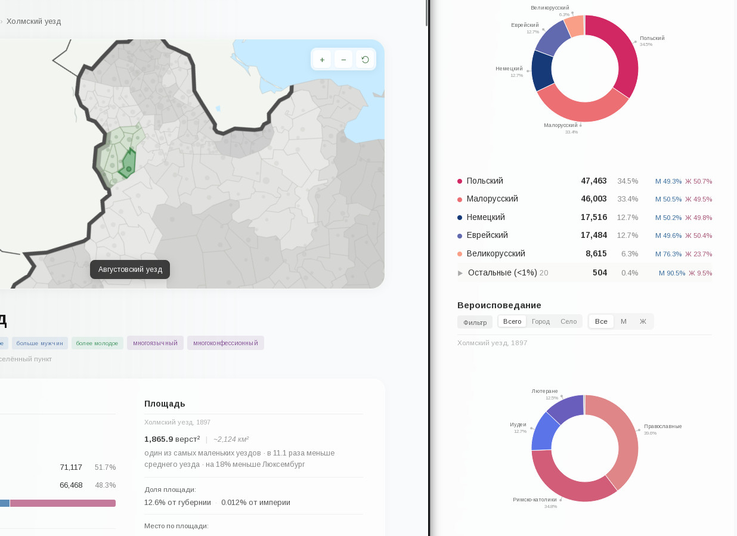The height and width of the screenshot is (536, 737).
Task: Click the 66,468 population figure
Action: 71,485
